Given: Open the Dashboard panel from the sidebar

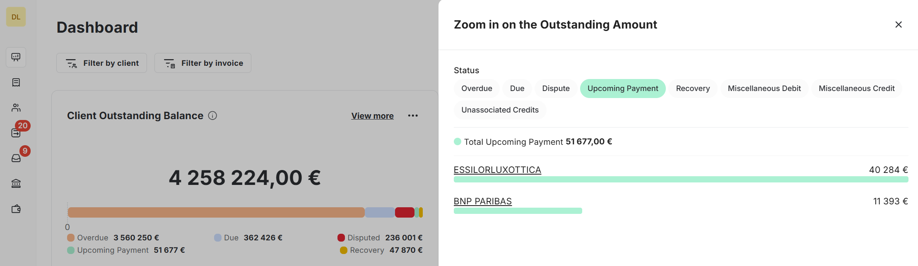Looking at the screenshot, I should (16, 58).
